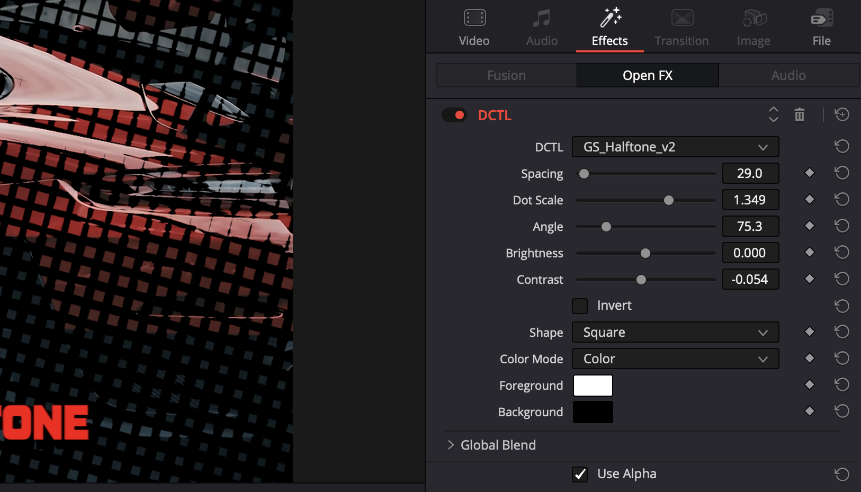
Task: Open the Video inspector tab
Action: pos(474,27)
